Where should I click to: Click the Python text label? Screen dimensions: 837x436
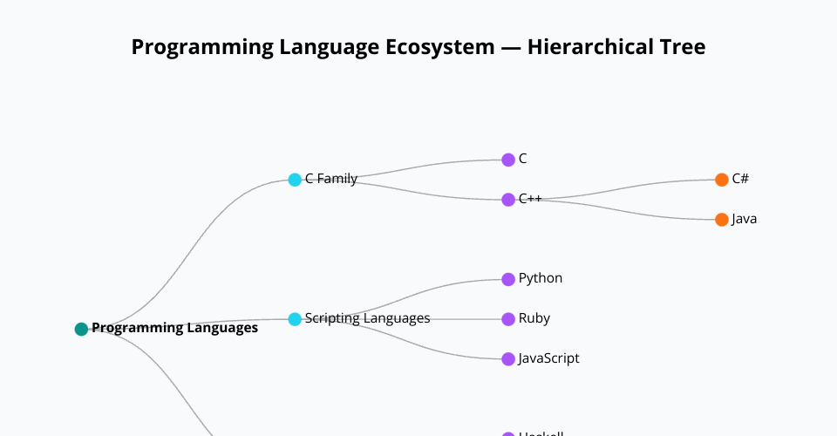click(541, 278)
